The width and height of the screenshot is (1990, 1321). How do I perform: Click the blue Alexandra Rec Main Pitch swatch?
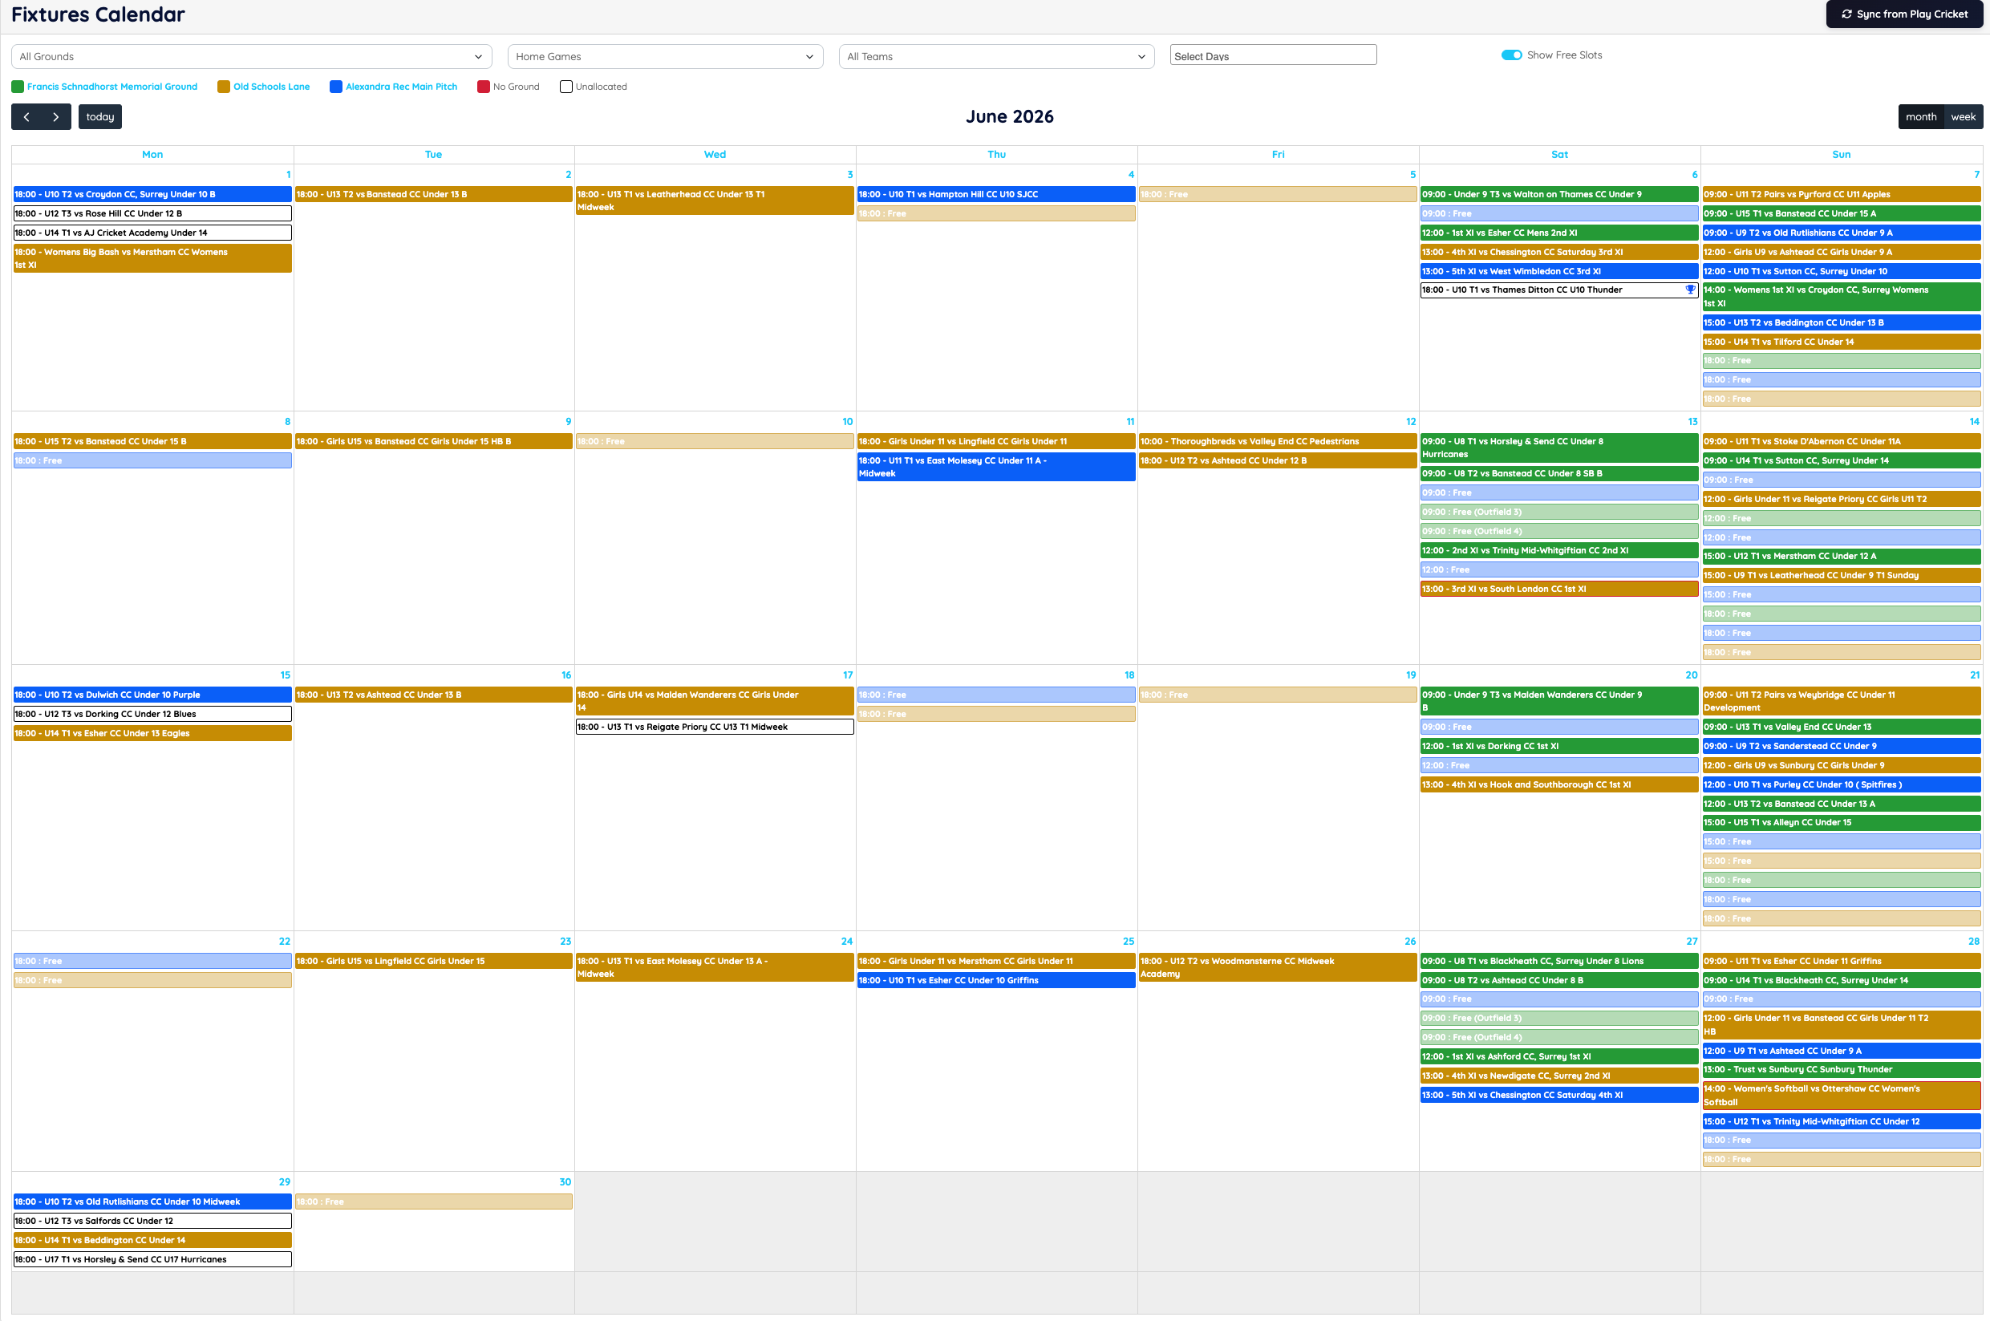click(x=336, y=86)
